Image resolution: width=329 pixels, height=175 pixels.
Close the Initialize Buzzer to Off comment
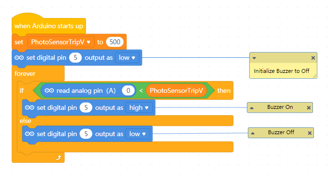(x=313, y=58)
